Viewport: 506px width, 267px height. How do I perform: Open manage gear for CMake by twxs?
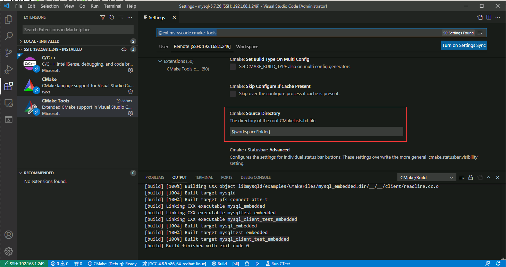[x=130, y=92]
